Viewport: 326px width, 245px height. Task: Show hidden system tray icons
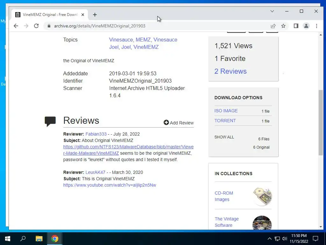(269, 239)
